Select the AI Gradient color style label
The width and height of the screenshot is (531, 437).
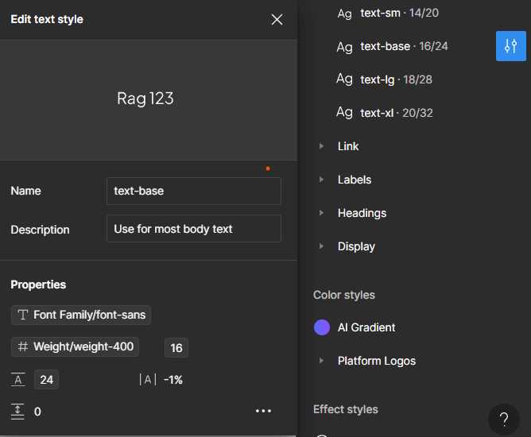tap(366, 327)
